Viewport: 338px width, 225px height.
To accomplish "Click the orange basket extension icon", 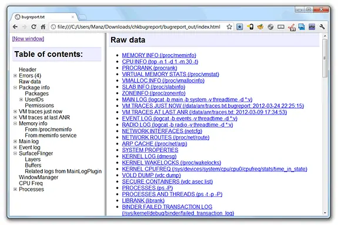I will [x=260, y=27].
